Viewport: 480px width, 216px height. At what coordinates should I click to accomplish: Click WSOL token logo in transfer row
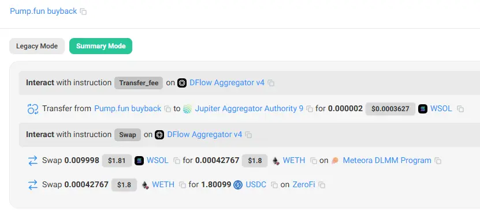click(x=423, y=109)
